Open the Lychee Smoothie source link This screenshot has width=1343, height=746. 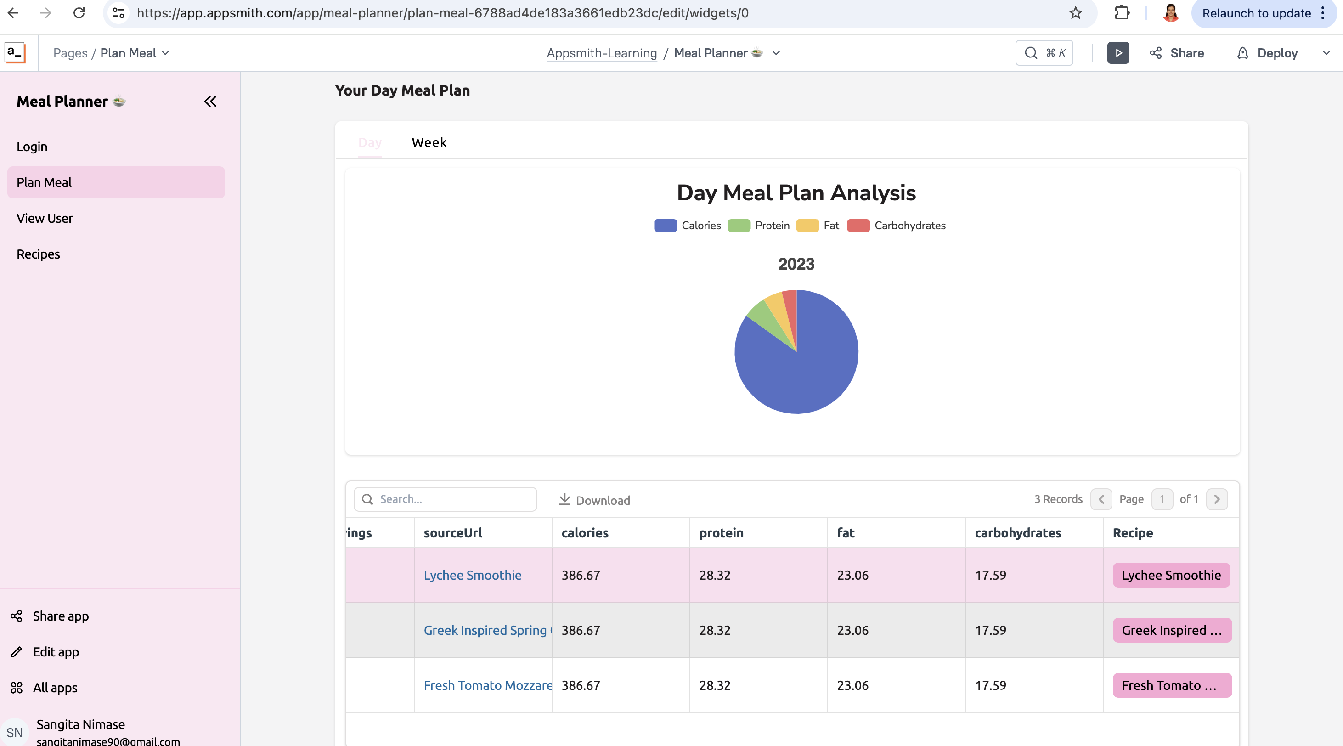(472, 575)
